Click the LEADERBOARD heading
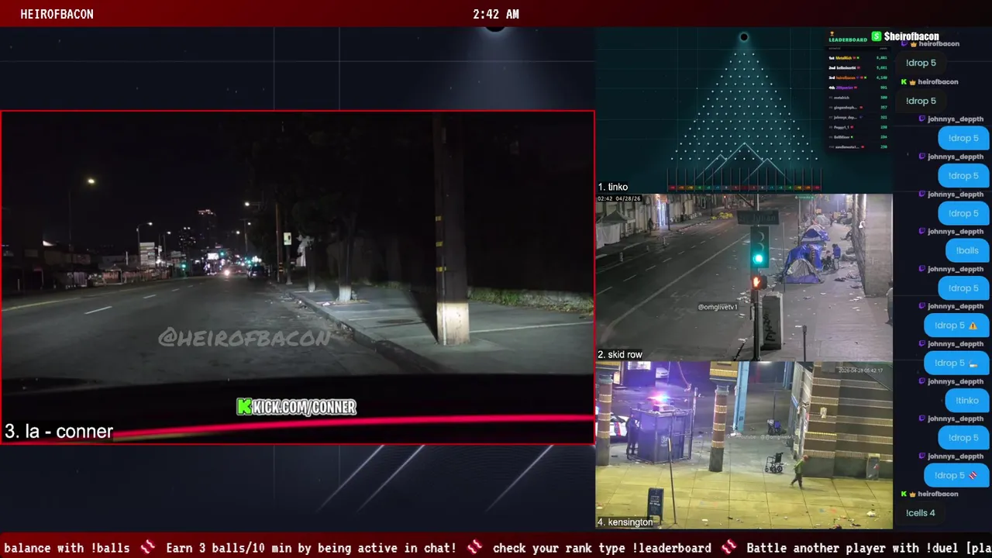The height and width of the screenshot is (558, 992). point(848,40)
